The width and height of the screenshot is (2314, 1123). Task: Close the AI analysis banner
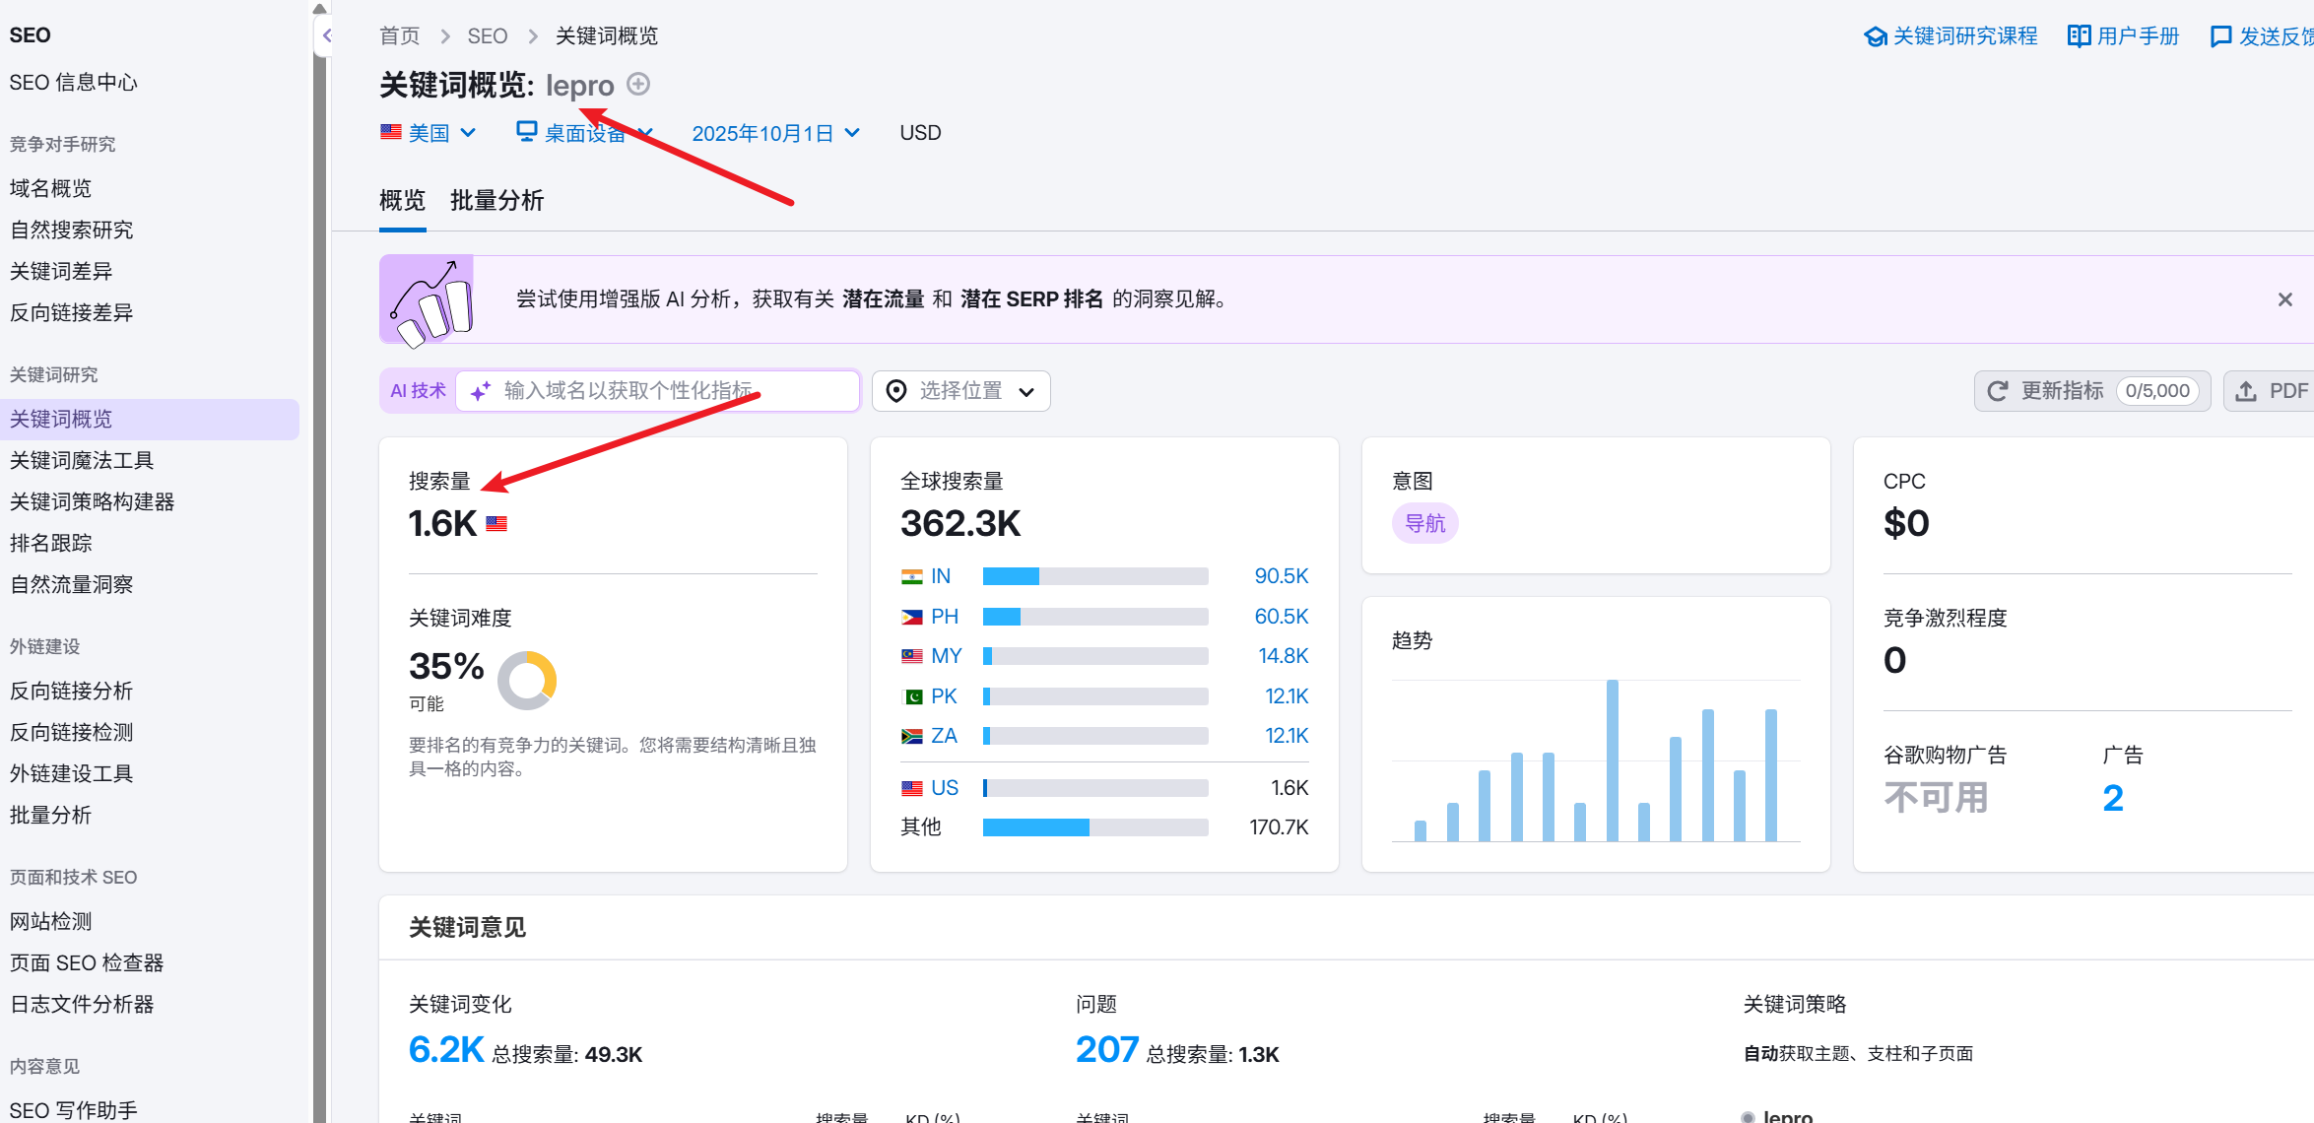pyautogui.click(x=2284, y=299)
